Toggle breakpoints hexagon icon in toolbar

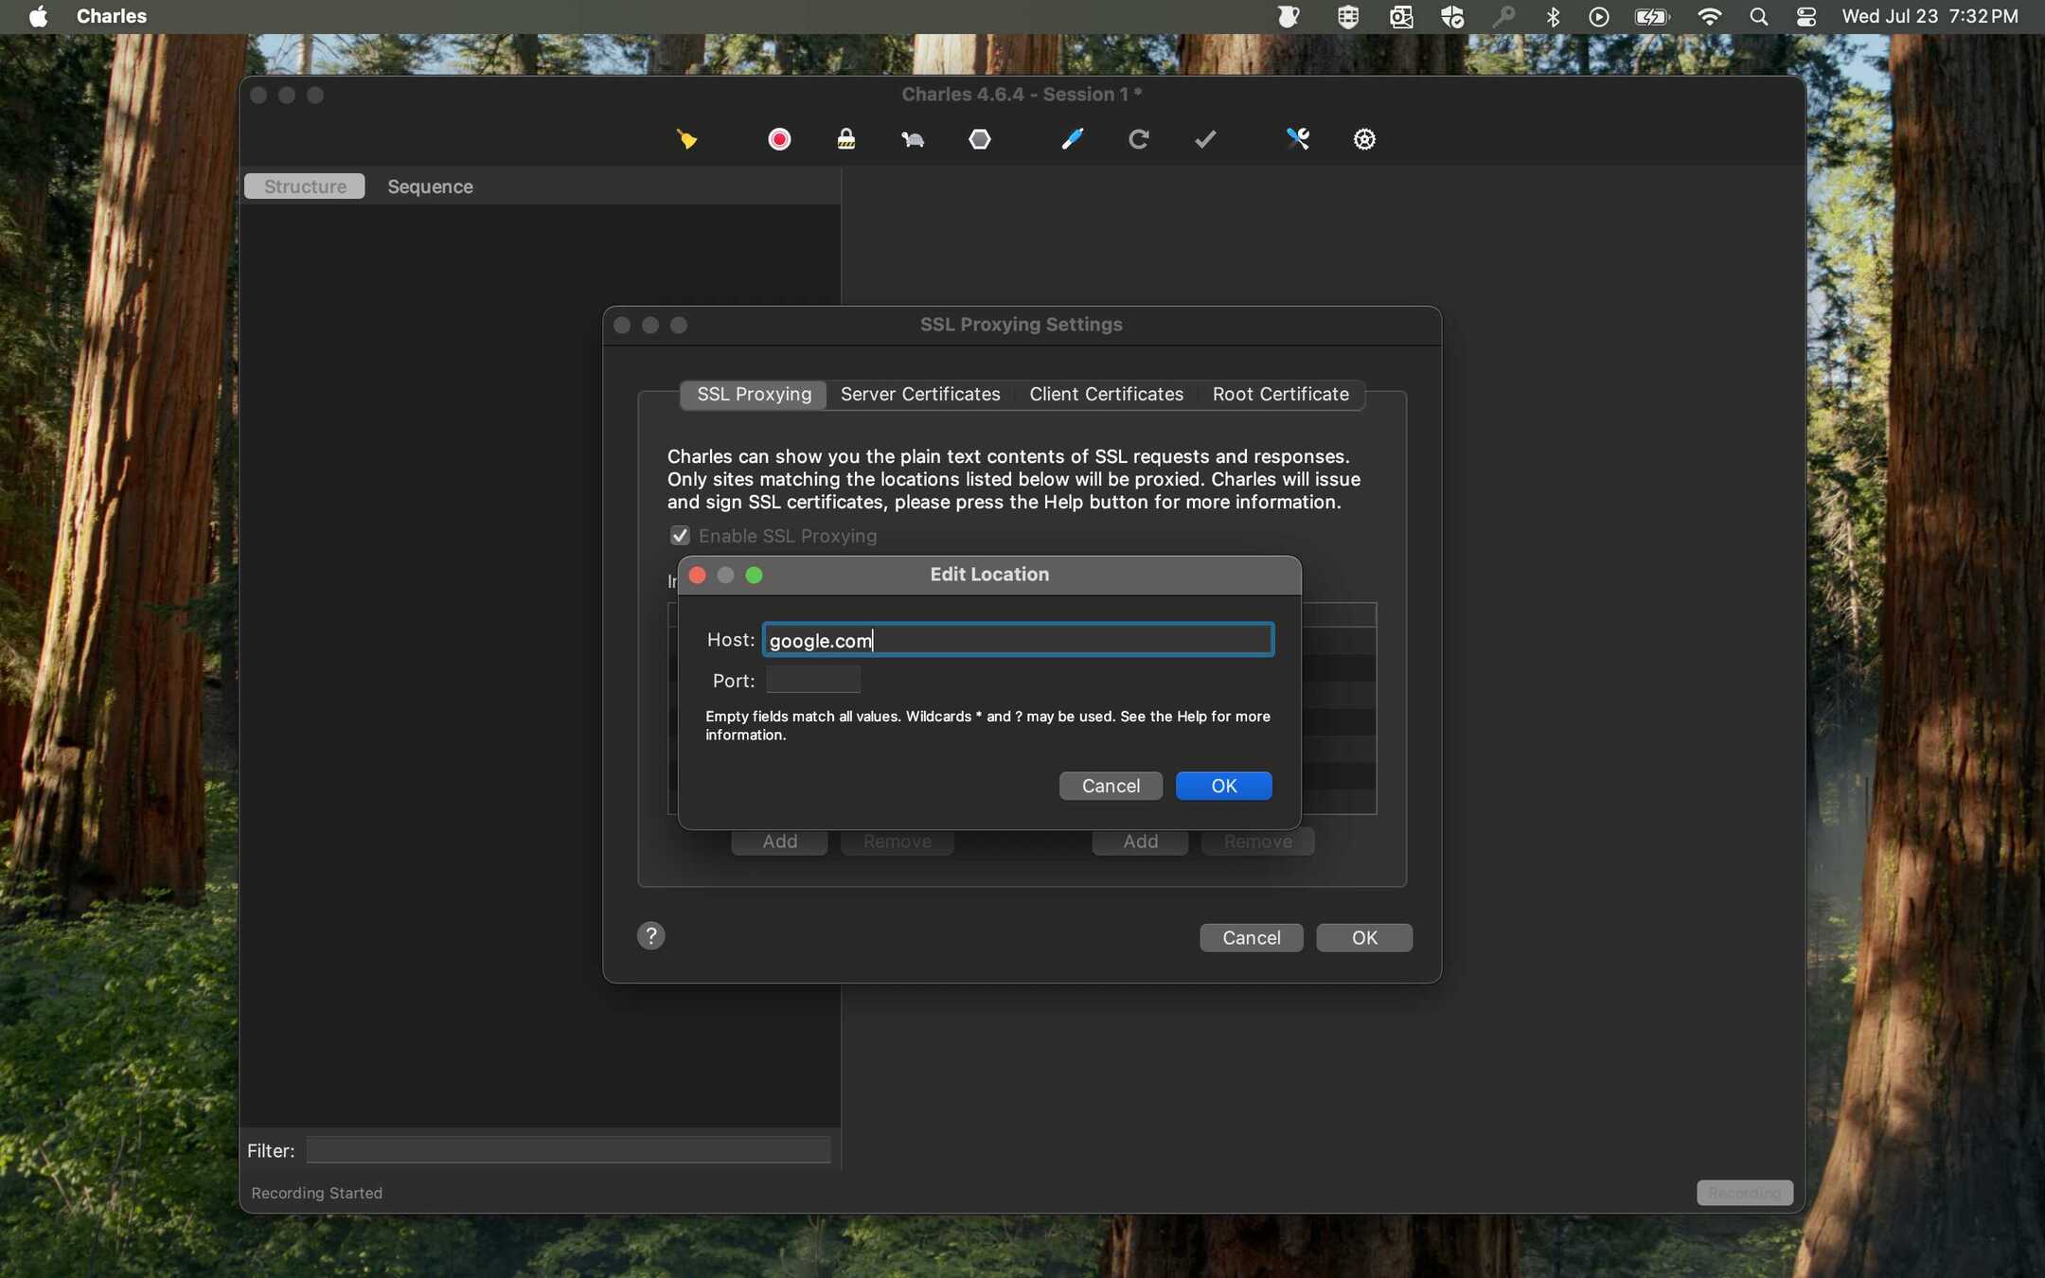coord(980,139)
